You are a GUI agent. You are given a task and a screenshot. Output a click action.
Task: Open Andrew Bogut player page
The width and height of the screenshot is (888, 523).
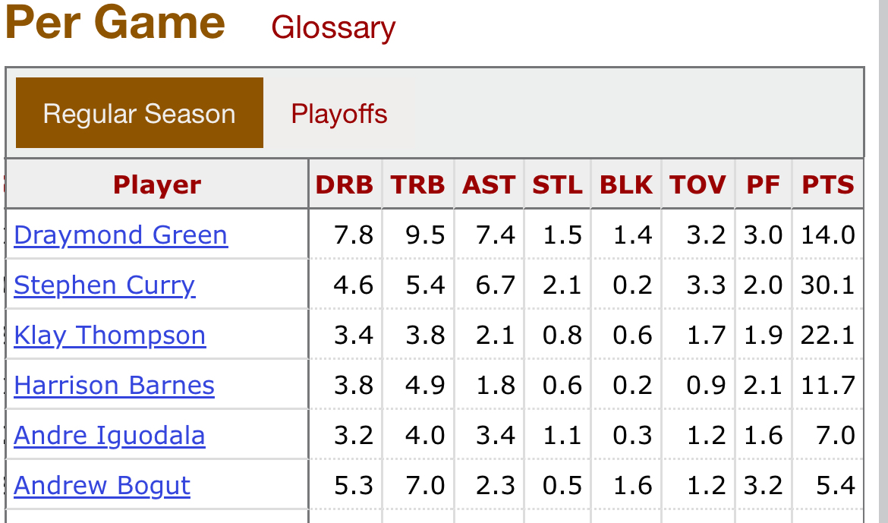pos(102,486)
